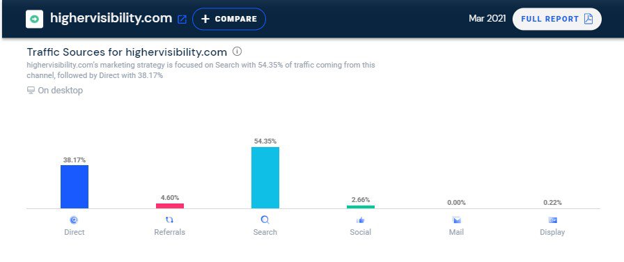624x262 pixels.
Task: Click the Direct traffic icon
Action: click(x=74, y=219)
